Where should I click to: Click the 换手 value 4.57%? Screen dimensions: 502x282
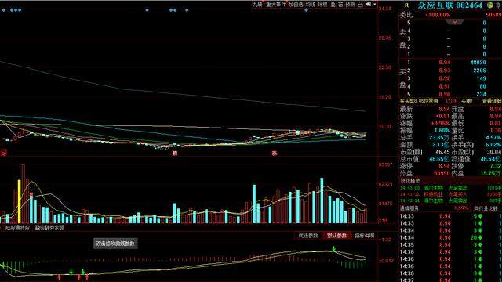tap(493, 138)
